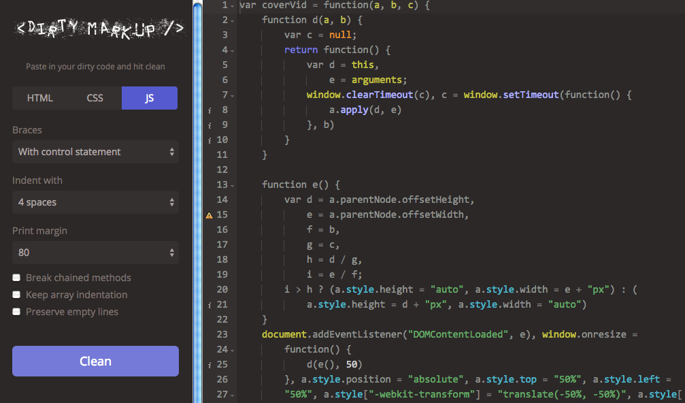Click the info marker beside line 25
The width and height of the screenshot is (685, 403).
click(209, 364)
